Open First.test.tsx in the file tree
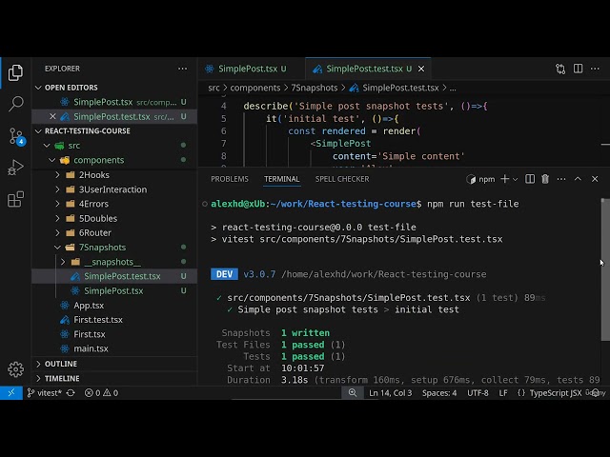This screenshot has width=610, height=457. coord(114,320)
